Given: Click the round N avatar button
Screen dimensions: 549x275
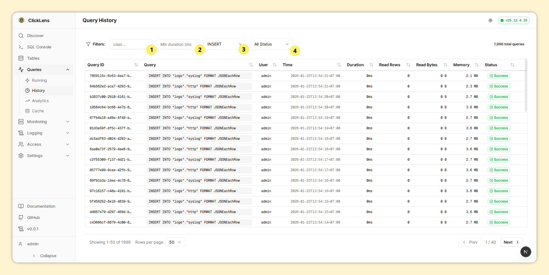Looking at the screenshot, I should [x=526, y=252].
